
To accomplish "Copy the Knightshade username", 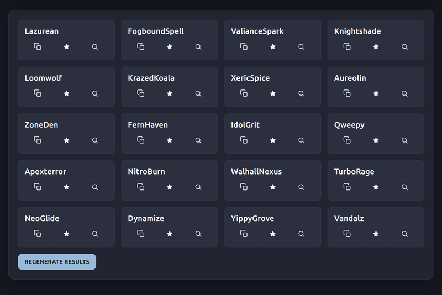I will point(347,46).
